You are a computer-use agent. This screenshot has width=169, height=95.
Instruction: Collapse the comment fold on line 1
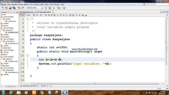pos(27,19)
